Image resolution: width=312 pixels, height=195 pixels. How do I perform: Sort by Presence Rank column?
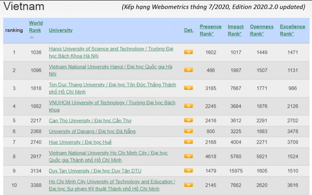click(211, 30)
